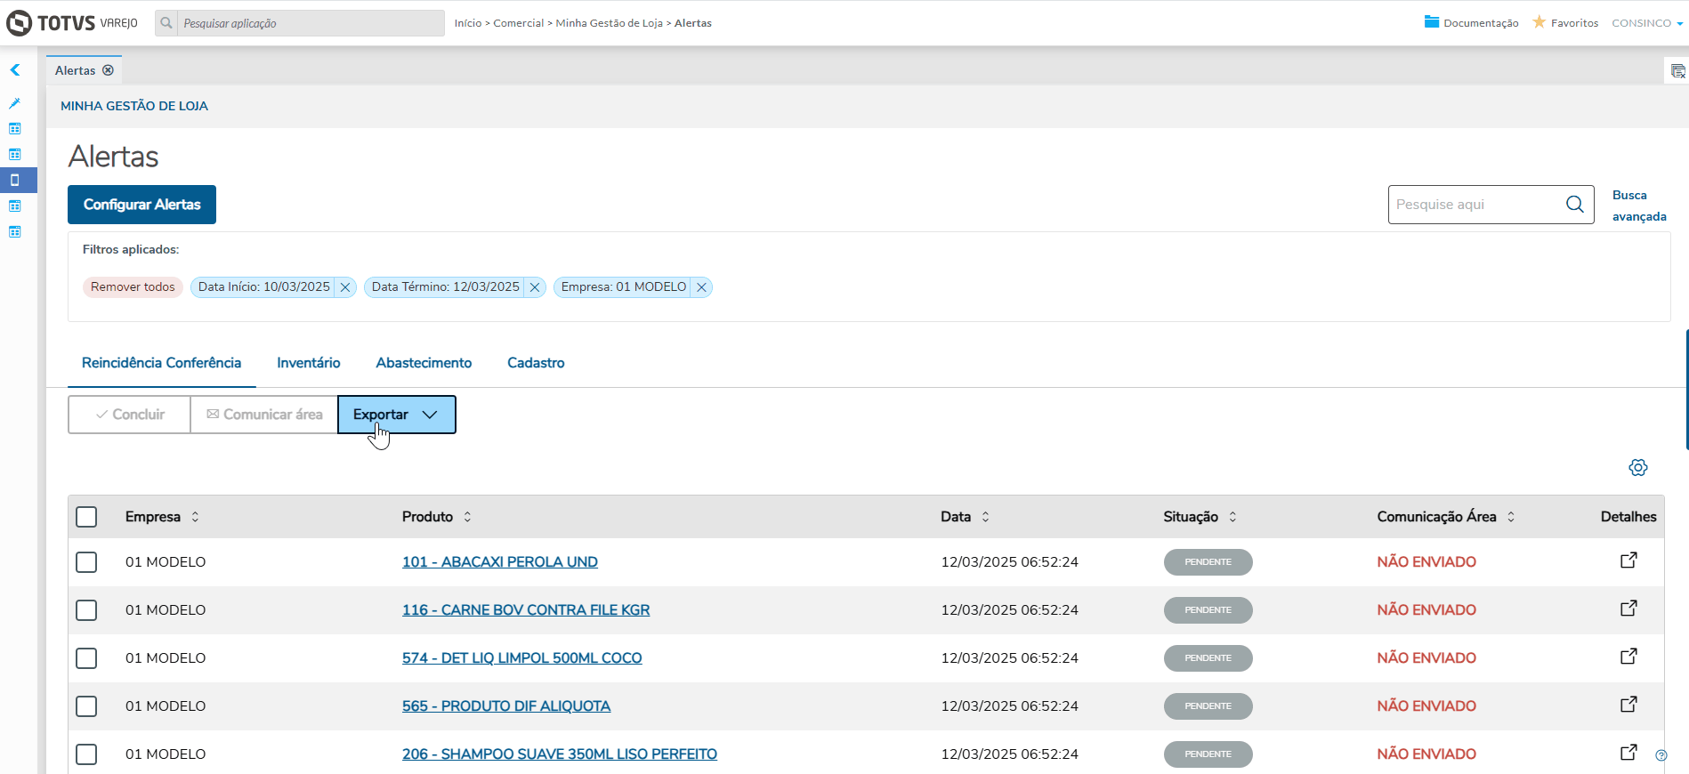Focus the Pesquisar aplicação search field
The height and width of the screenshot is (774, 1689).
311,23
